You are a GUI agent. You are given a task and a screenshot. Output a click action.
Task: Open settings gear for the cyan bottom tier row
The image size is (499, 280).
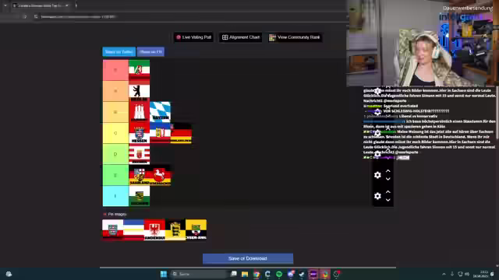(x=377, y=196)
